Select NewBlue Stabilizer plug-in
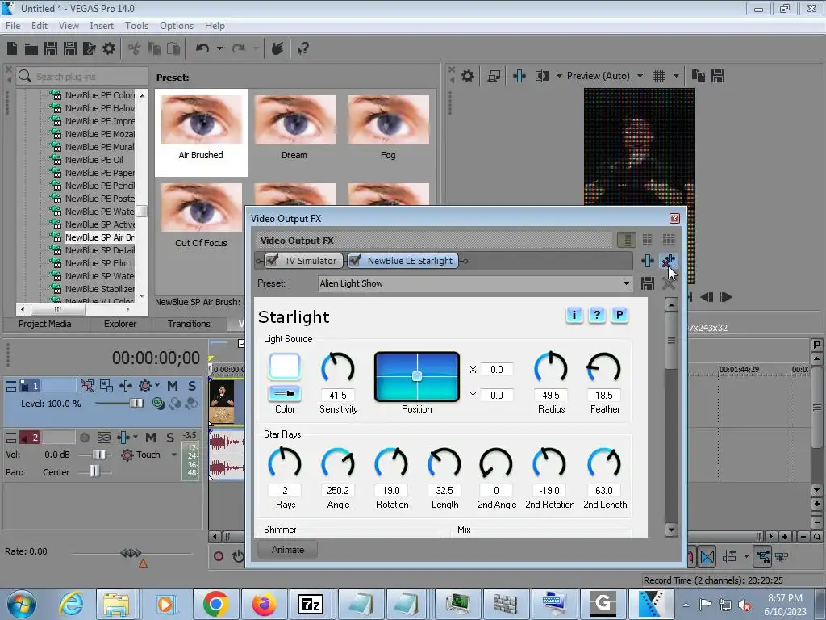The height and width of the screenshot is (620, 826). 99,289
